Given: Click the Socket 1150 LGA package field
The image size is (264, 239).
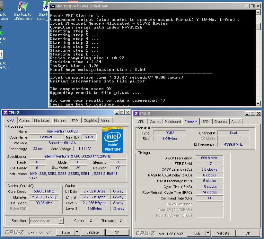Looking at the screenshot, I should click(x=62, y=143).
